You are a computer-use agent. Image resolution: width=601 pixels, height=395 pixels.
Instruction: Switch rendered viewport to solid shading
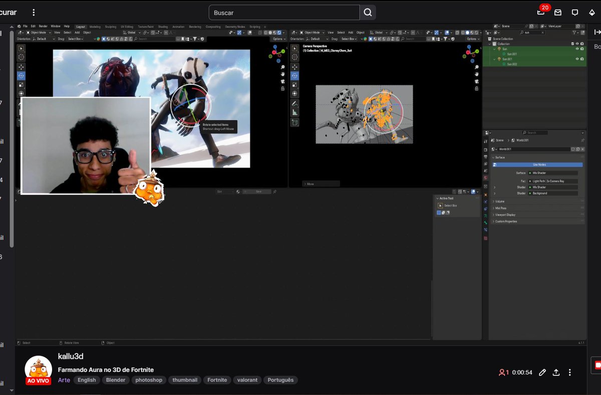(270, 33)
